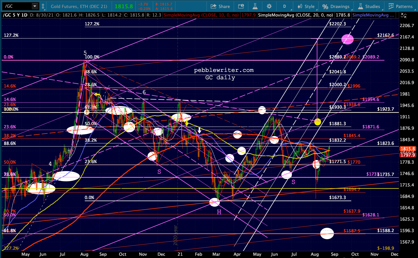This screenshot has height=258, width=418.
Task: Open the instrument info card icon
Action: coord(241,6)
